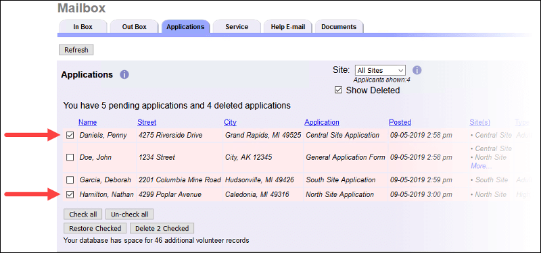Screen dimensions: 541x253
Task: Click the name Hamilton, Nathan
Action: click(107, 194)
